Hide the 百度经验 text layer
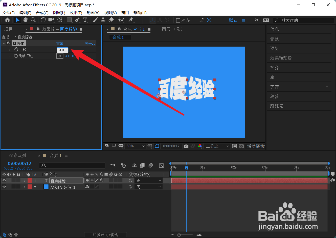Viewport: 336px width, 238px height. pyautogui.click(x=4, y=181)
